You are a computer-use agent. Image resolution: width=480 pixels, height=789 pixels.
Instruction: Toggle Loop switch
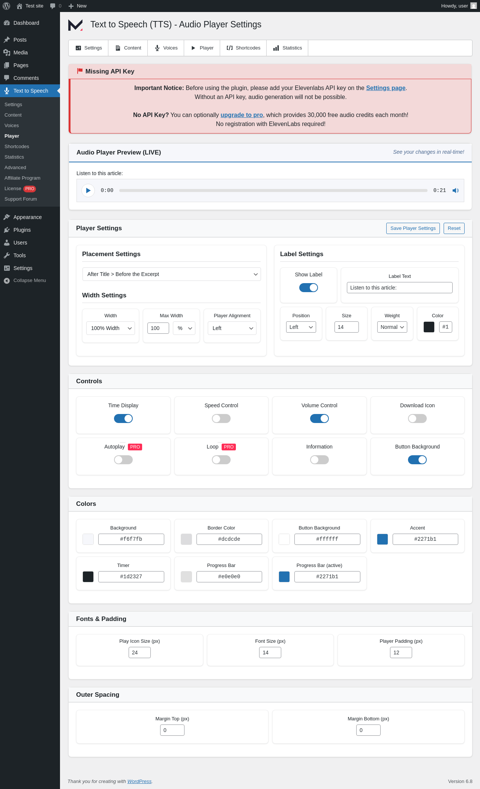tap(221, 460)
